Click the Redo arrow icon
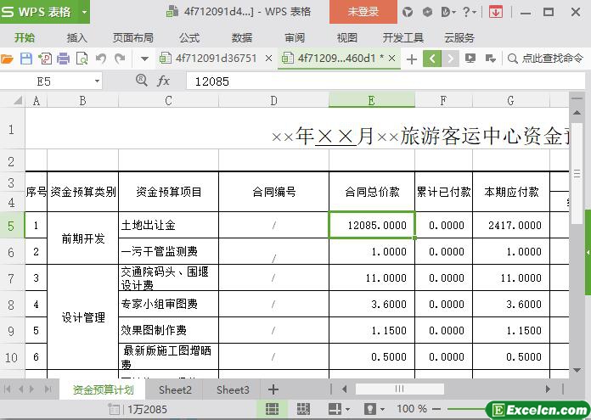The width and height of the screenshot is (591, 420). point(120,59)
